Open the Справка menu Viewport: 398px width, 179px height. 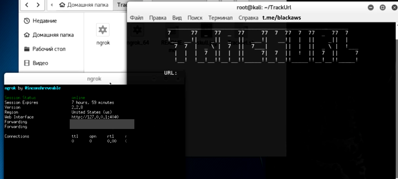tap(248, 18)
